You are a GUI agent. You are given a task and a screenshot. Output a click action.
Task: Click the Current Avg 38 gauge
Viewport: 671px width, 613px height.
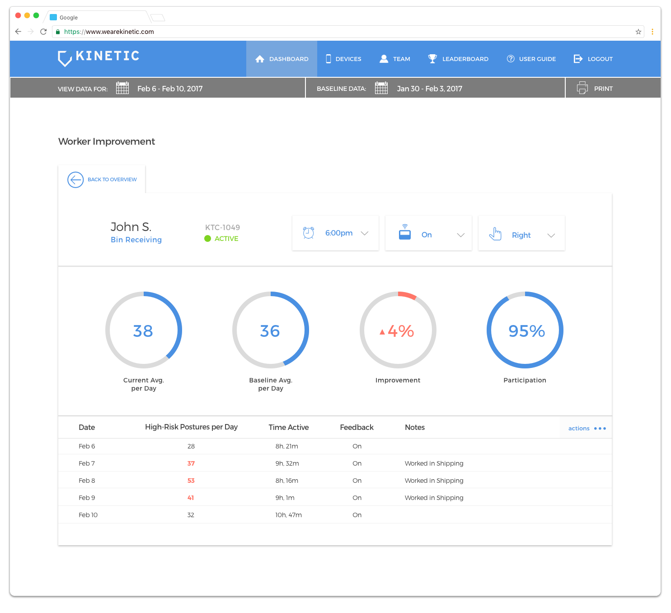click(x=144, y=330)
